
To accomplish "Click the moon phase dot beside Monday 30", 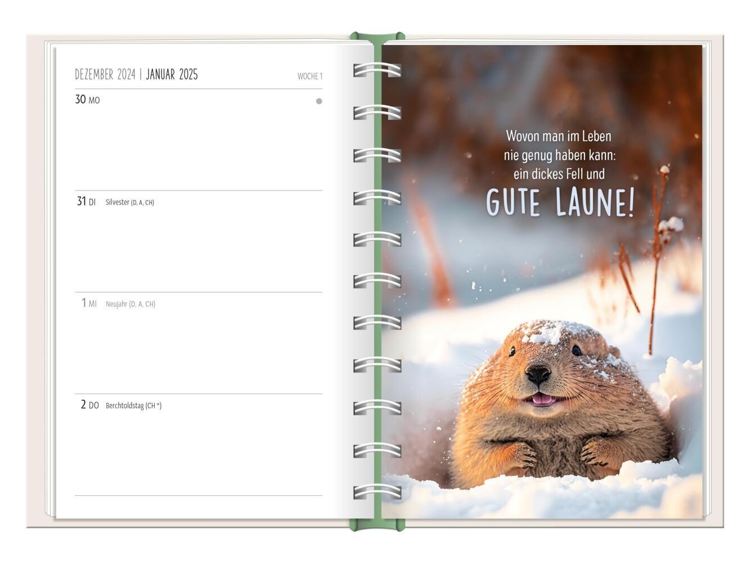I will tap(319, 101).
